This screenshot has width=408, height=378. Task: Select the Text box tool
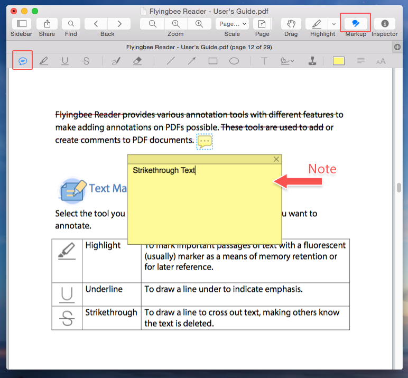[264, 61]
